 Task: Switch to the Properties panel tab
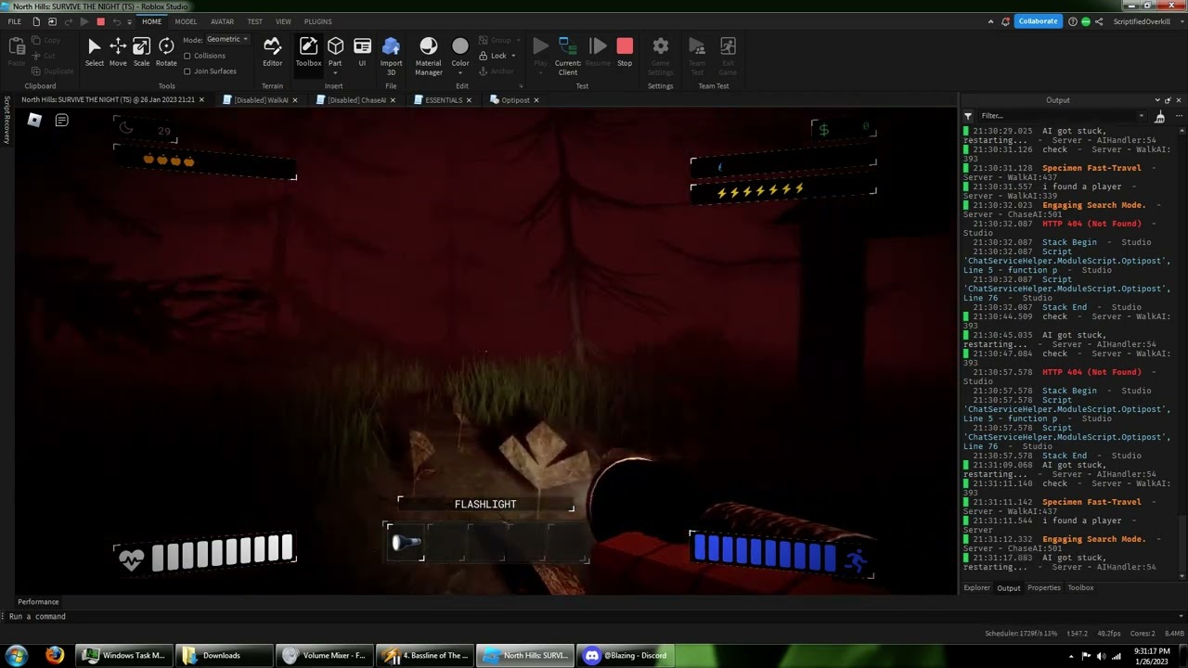coord(1043,588)
